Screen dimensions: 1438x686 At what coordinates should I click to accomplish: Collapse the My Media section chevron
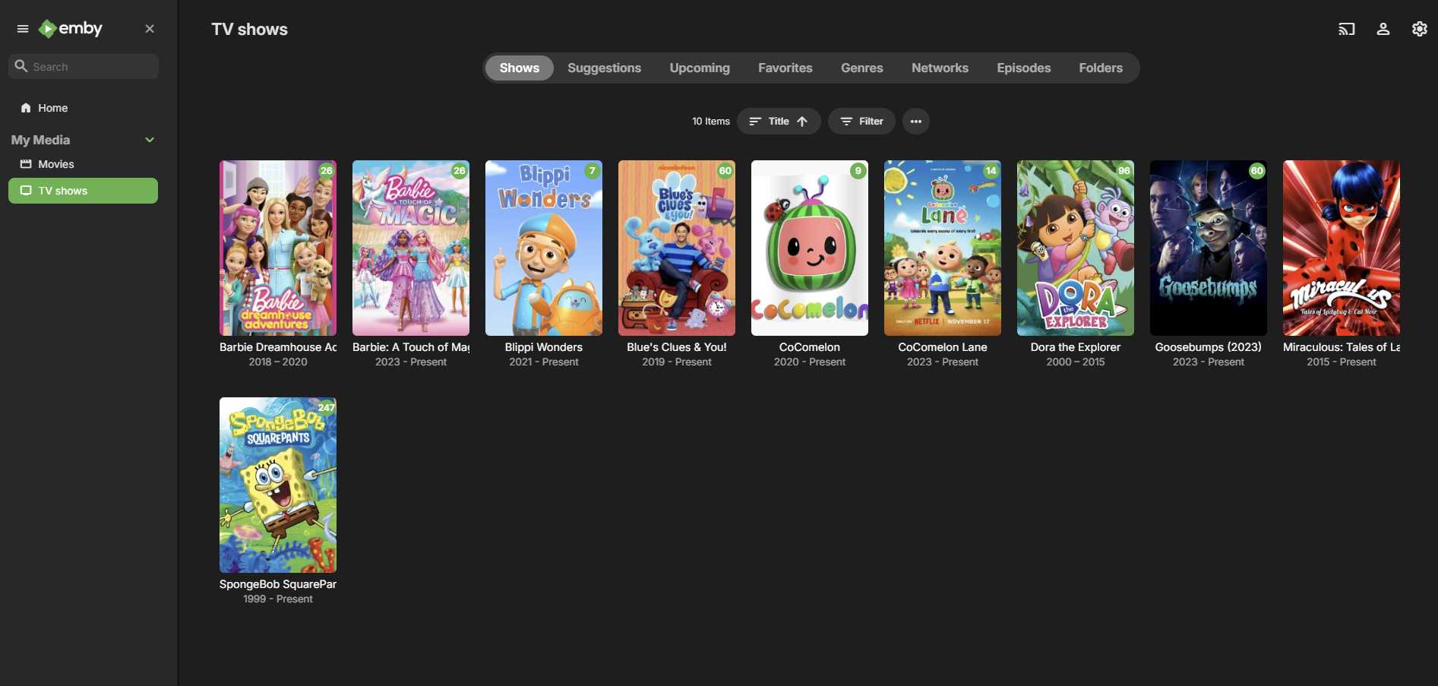coord(150,140)
